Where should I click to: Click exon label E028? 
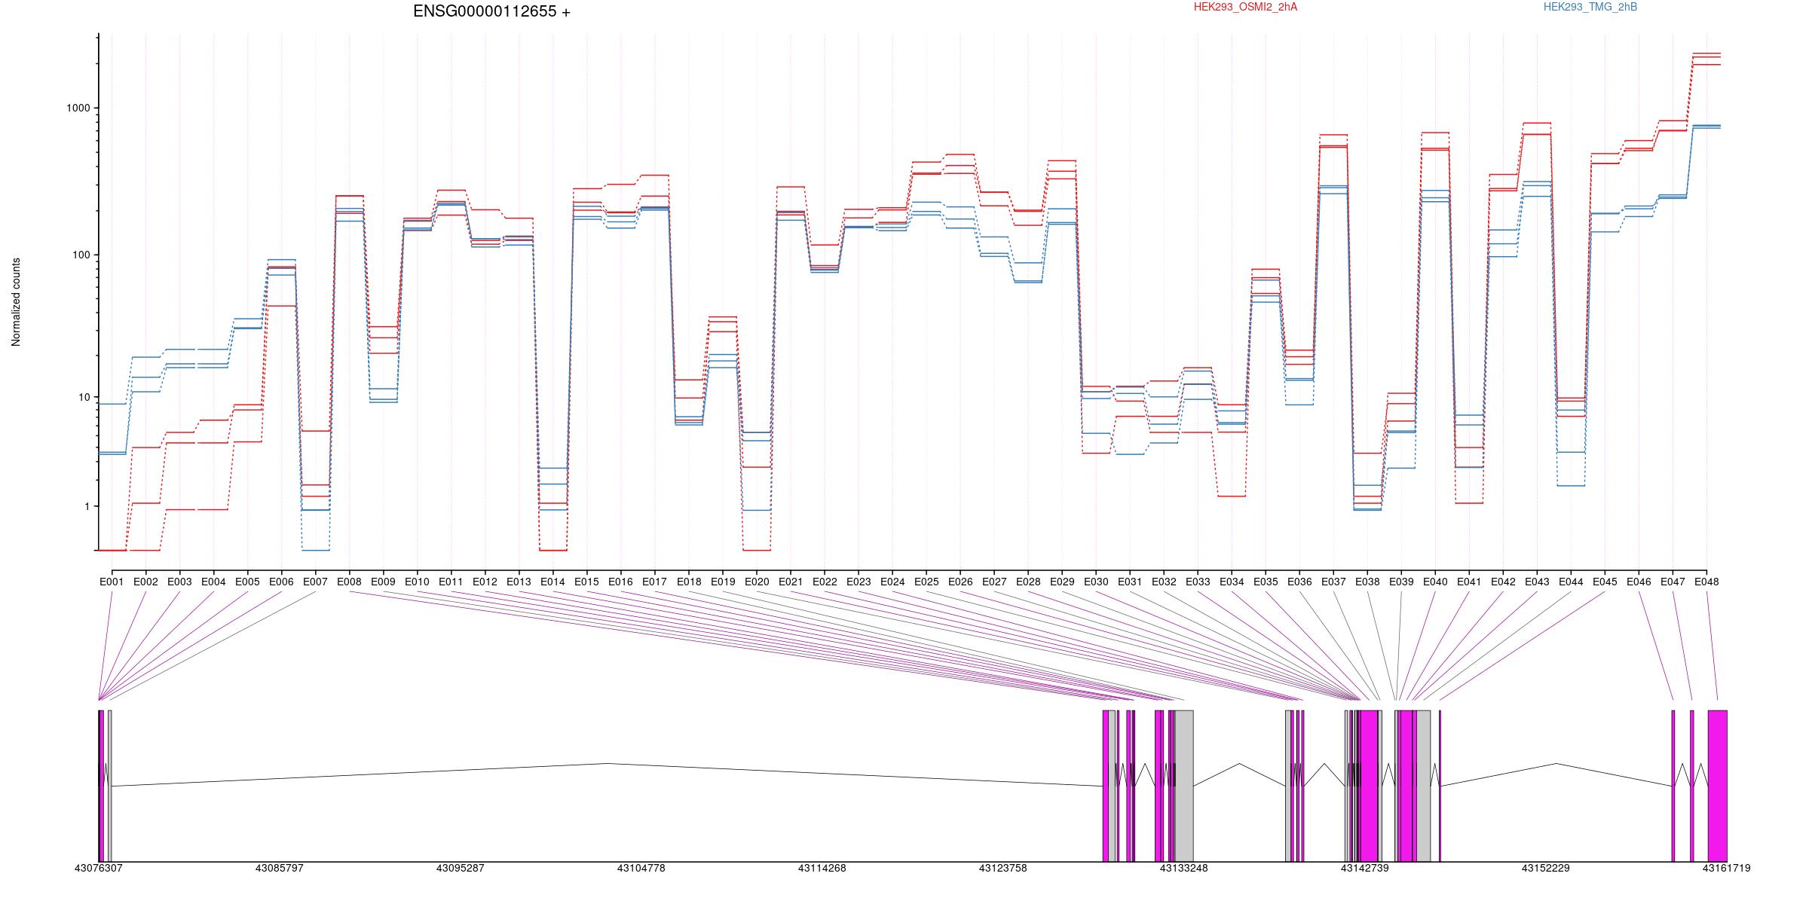tap(1028, 582)
